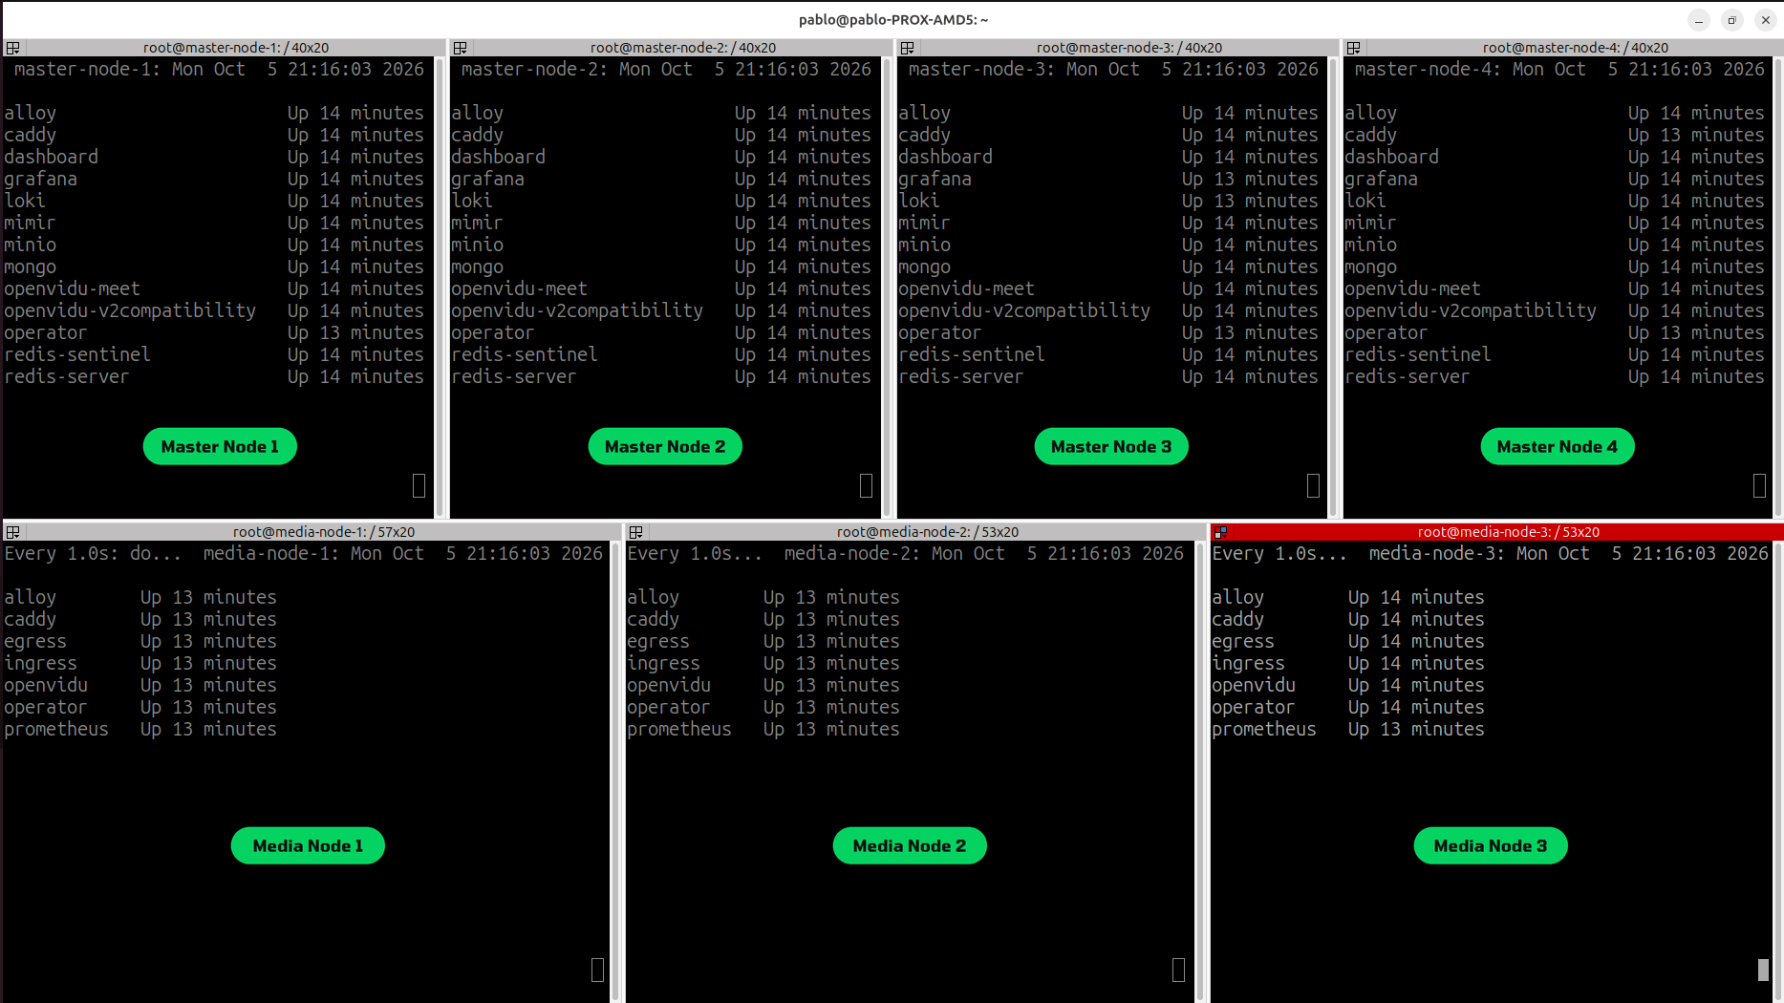Close the terminal window
Screen dimensions: 1784x1003
click(x=1765, y=20)
